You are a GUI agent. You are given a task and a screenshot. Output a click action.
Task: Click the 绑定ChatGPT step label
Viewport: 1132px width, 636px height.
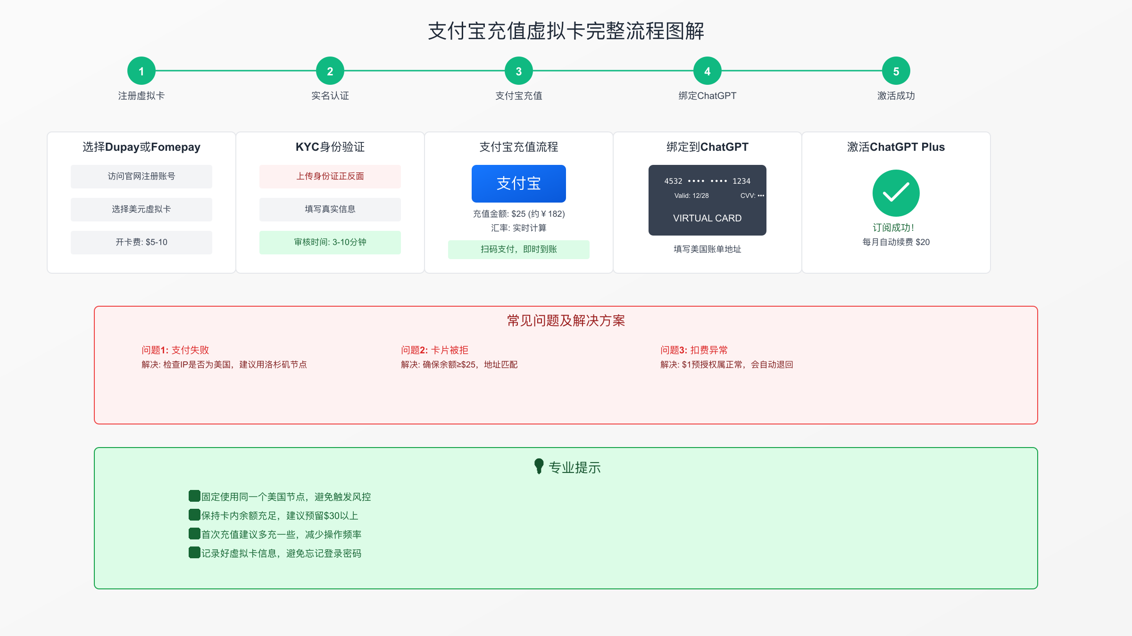(707, 96)
